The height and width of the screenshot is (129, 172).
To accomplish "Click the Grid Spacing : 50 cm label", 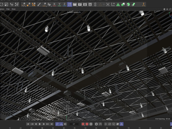I will click(x=162, y=119).
